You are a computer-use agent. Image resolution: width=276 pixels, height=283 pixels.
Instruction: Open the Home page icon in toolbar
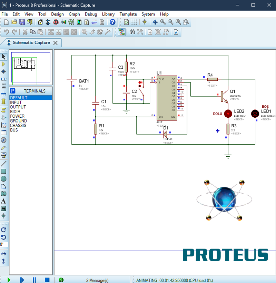[40, 22]
